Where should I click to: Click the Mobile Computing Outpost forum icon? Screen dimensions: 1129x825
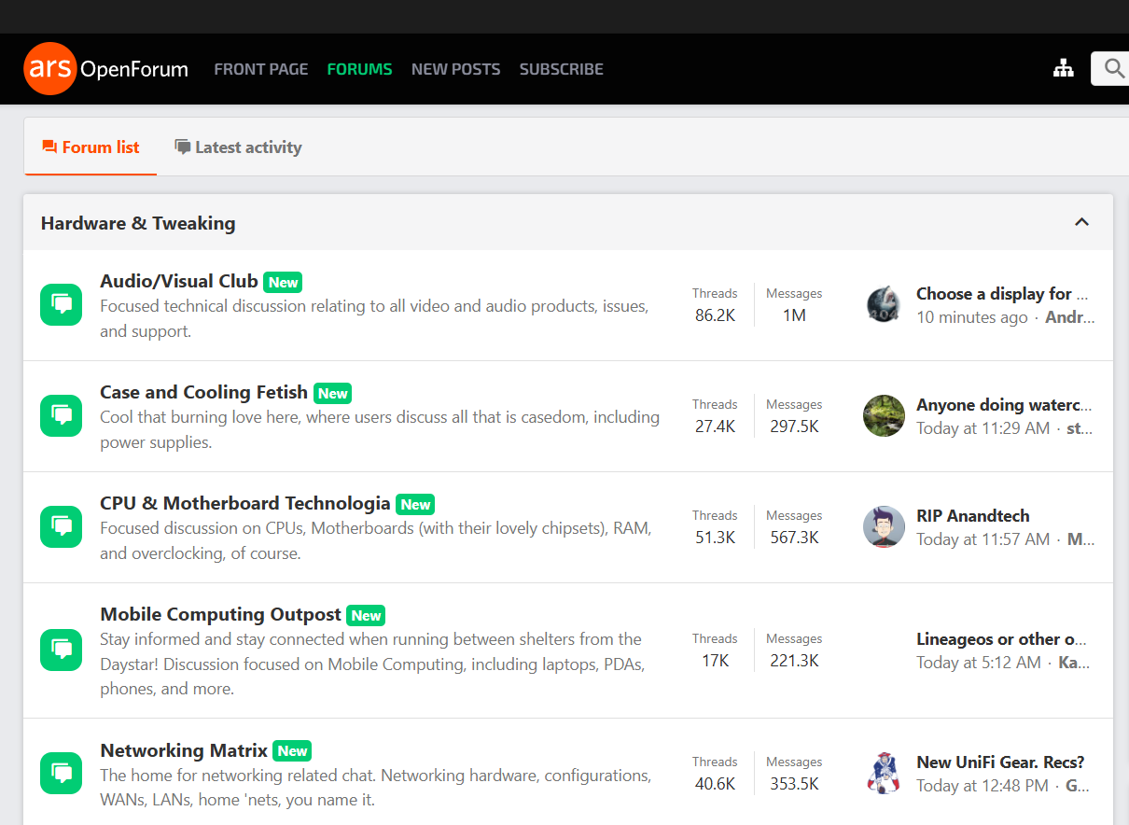pos(62,650)
